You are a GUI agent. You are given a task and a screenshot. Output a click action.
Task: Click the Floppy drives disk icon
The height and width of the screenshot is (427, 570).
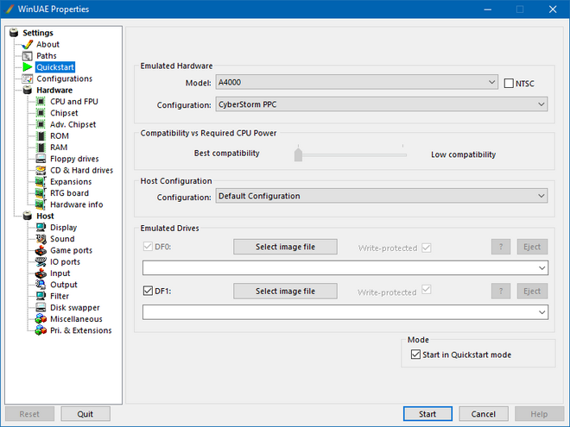(41, 159)
